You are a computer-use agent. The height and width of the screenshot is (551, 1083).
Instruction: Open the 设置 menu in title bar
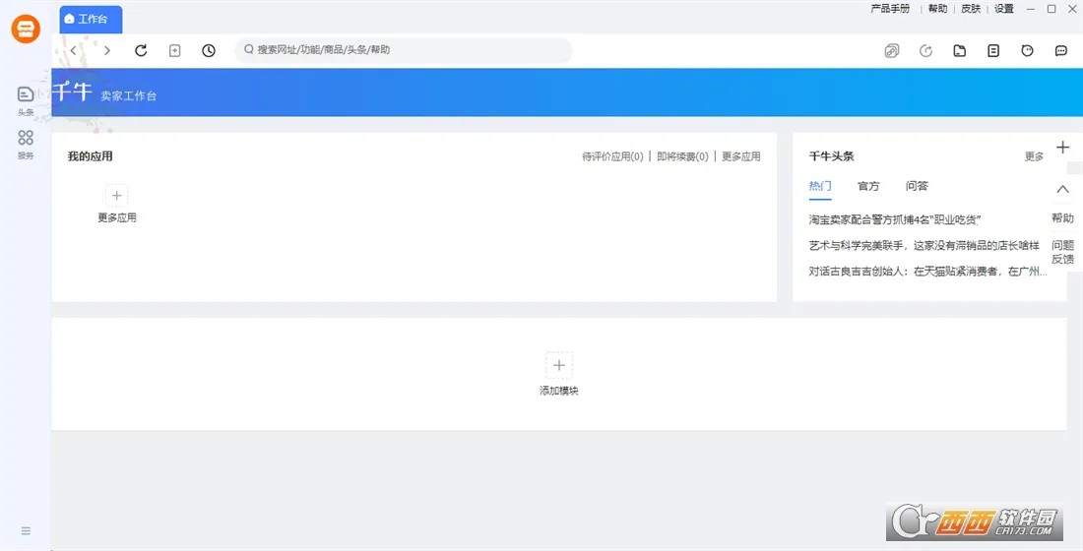point(1004,9)
